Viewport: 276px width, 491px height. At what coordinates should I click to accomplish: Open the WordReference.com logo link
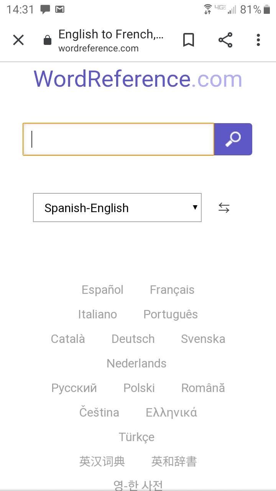138,79
